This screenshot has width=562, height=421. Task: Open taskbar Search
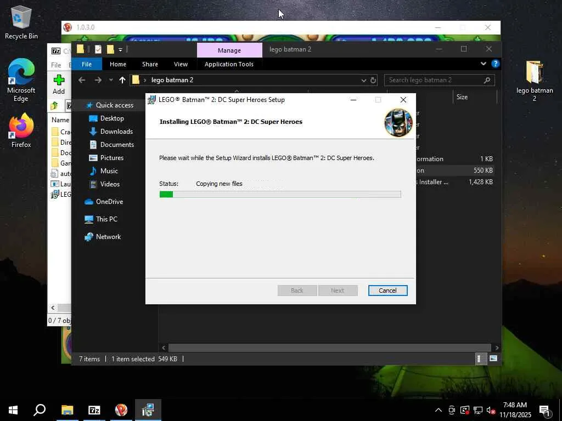(x=40, y=410)
